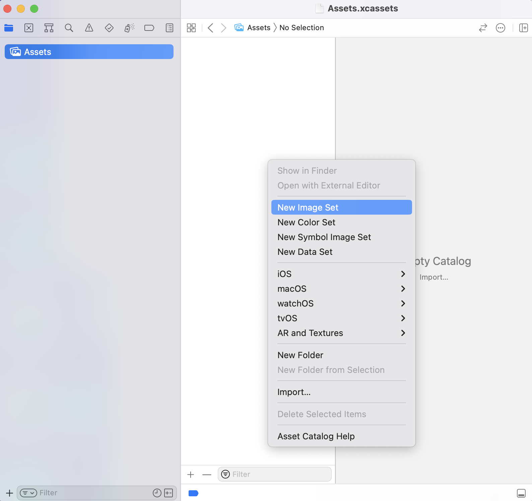Show the Test navigator diamond icon
This screenshot has width=532, height=501.
(109, 28)
